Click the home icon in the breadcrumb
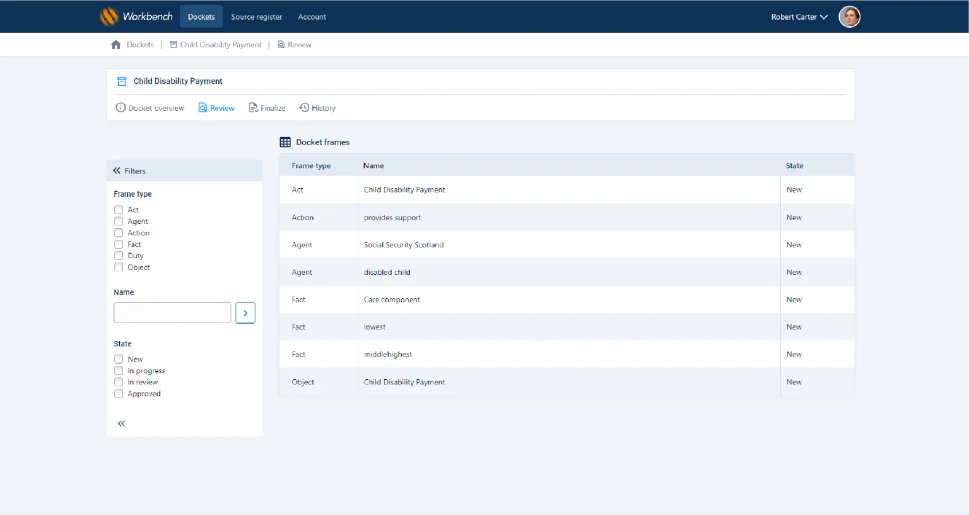Screen dimensions: 969x515 [x=115, y=44]
